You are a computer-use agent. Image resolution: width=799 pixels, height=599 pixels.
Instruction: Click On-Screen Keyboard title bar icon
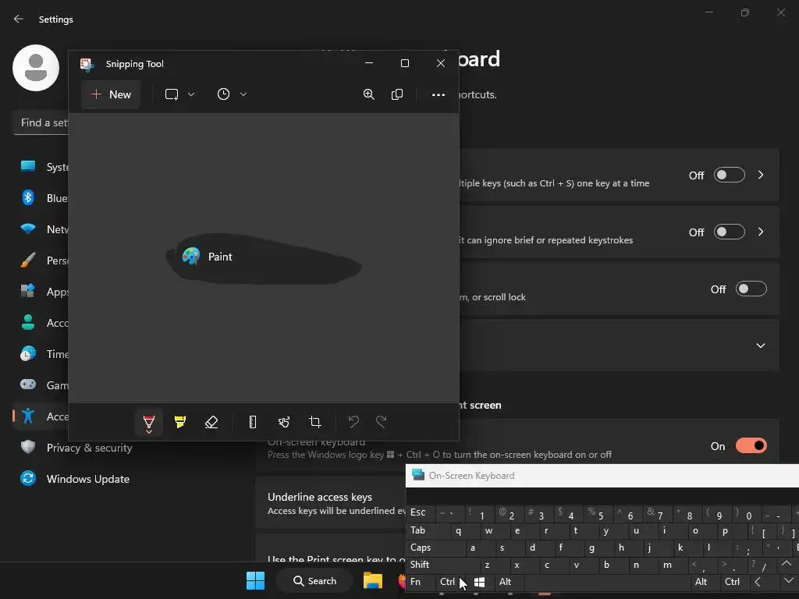[418, 475]
